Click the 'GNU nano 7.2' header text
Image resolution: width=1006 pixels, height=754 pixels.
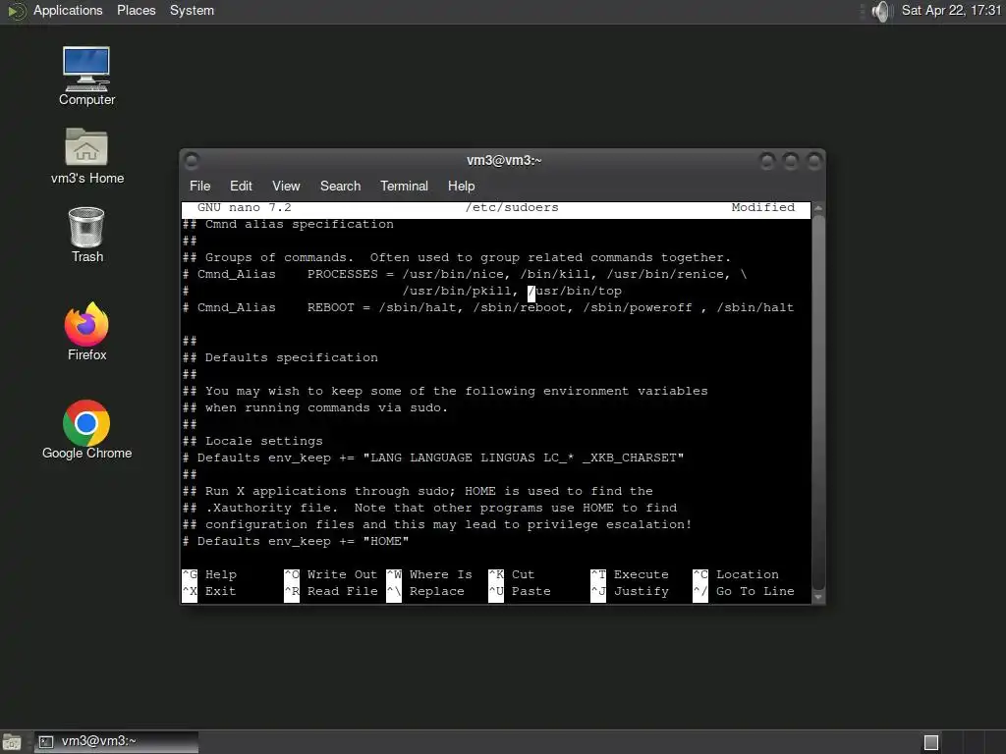tap(245, 207)
